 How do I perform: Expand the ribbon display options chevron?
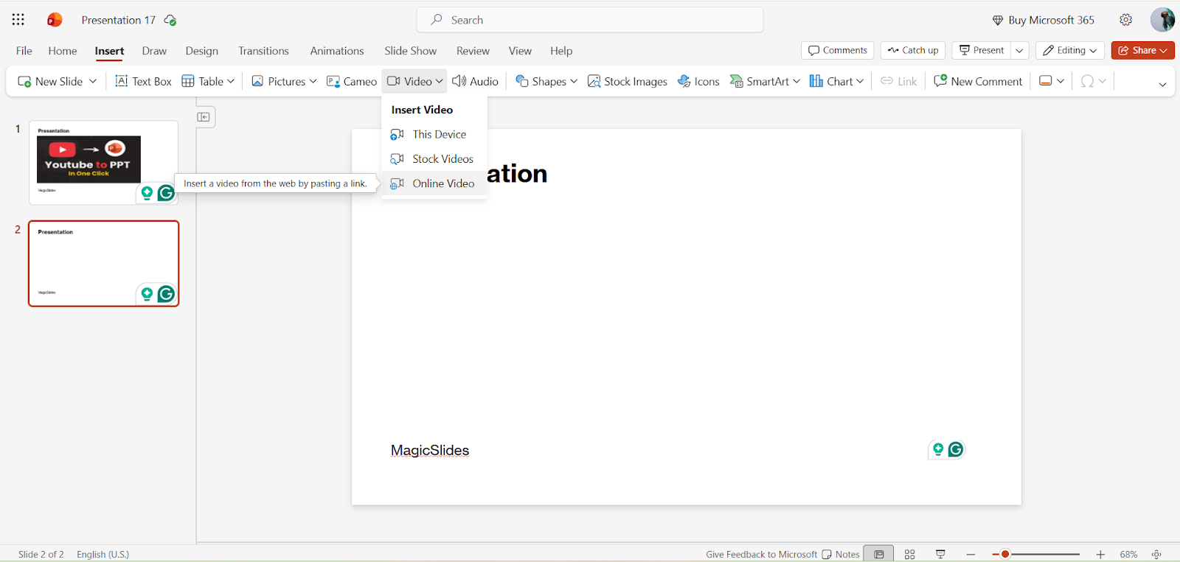[x=1162, y=84]
